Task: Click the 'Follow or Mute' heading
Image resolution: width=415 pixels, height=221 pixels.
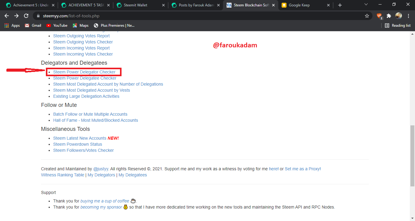Action: click(x=59, y=105)
